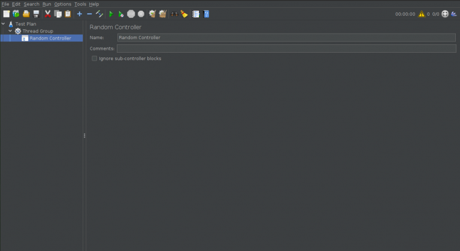460x251 pixels.
Task: Click the Paste clipboard icon
Action: click(68, 14)
